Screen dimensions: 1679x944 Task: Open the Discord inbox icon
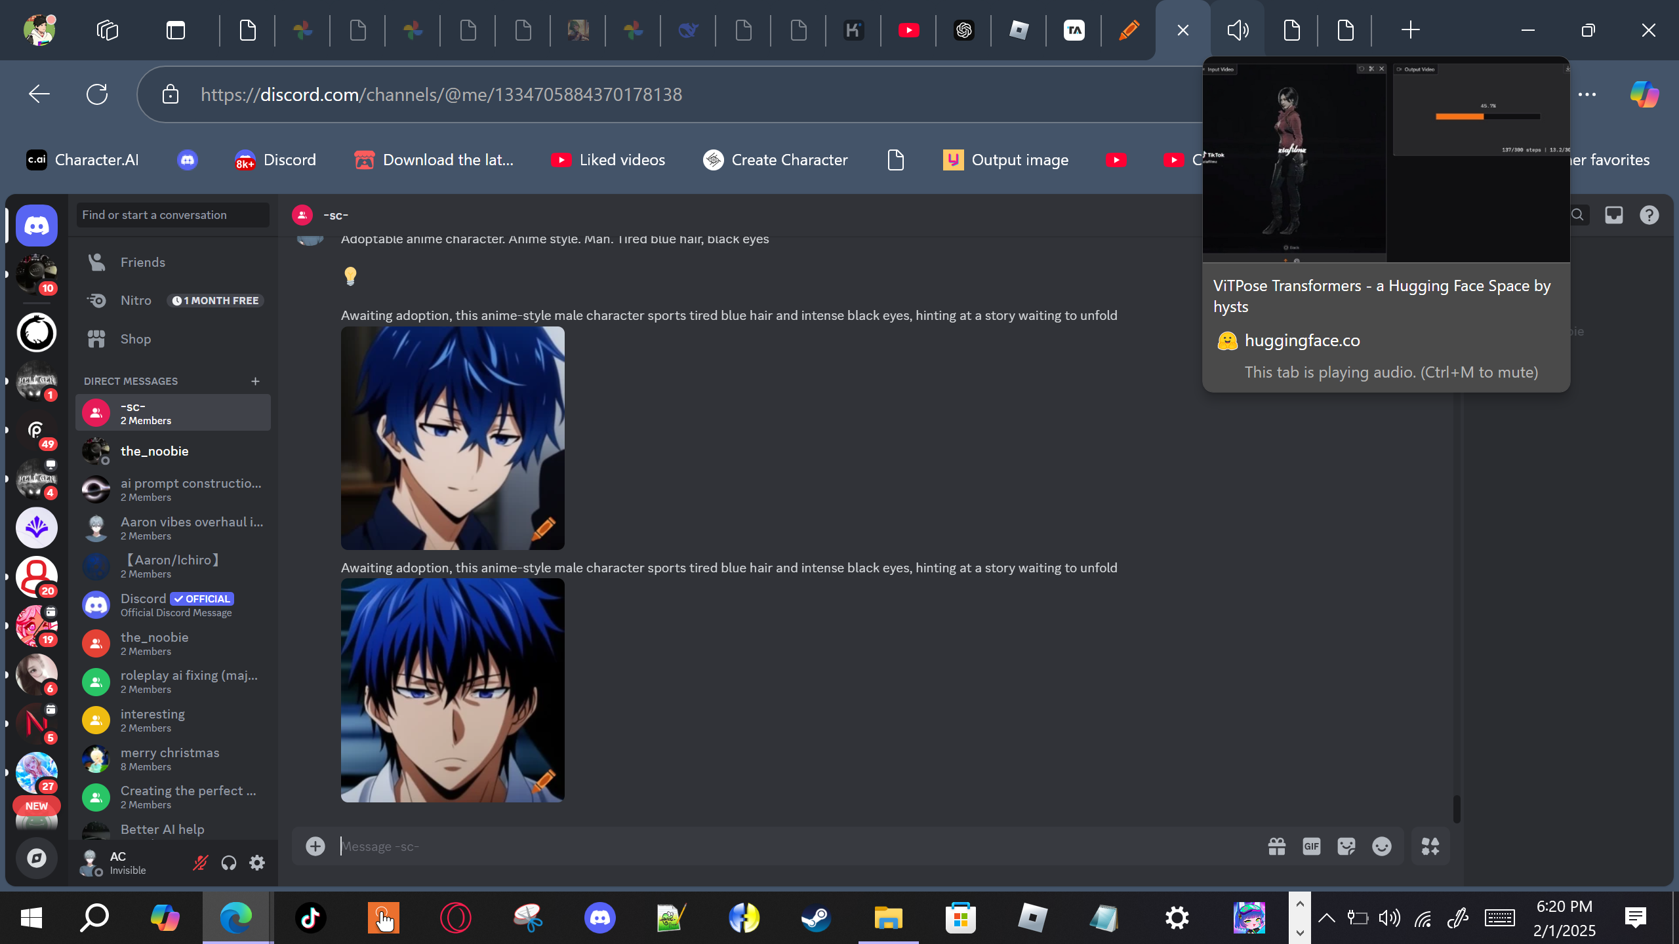tap(1613, 215)
